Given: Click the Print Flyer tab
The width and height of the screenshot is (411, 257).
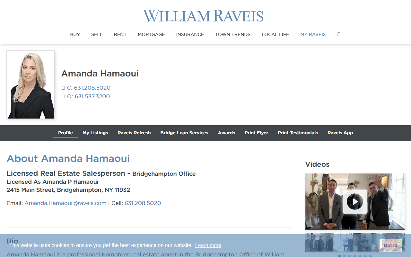Looking at the screenshot, I should [x=256, y=133].
